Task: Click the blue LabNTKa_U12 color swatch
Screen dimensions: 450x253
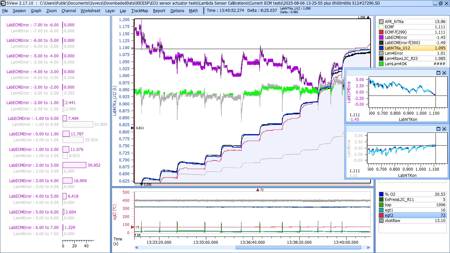Action: pos(381,48)
